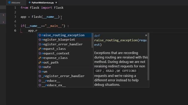
Task: Click method icon beside run
Action: point(40,71)
